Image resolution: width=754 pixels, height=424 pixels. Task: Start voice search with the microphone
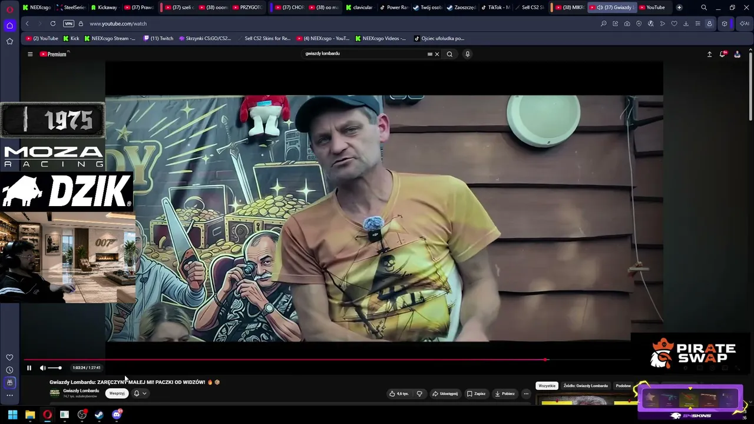(468, 54)
